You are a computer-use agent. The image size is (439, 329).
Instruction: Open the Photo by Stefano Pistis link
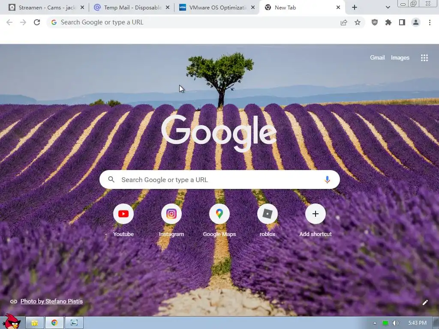click(x=51, y=301)
